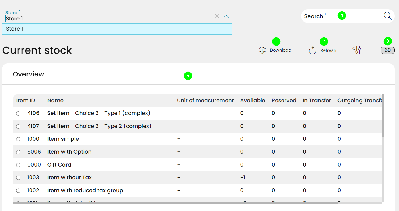Click 'Item with reduced tax group' cell
The image size is (399, 211).
[x=85, y=191]
